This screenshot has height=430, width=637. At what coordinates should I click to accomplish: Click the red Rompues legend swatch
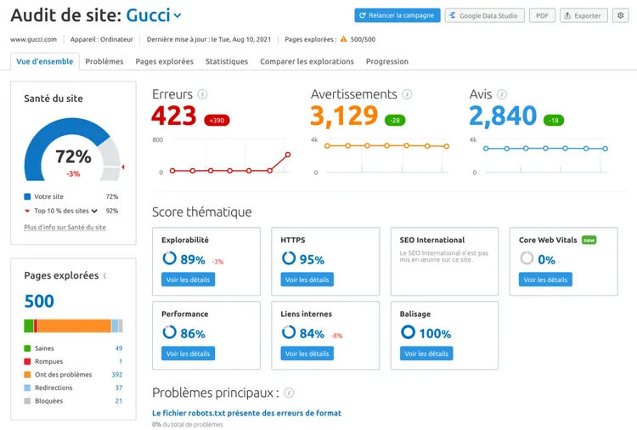click(27, 361)
